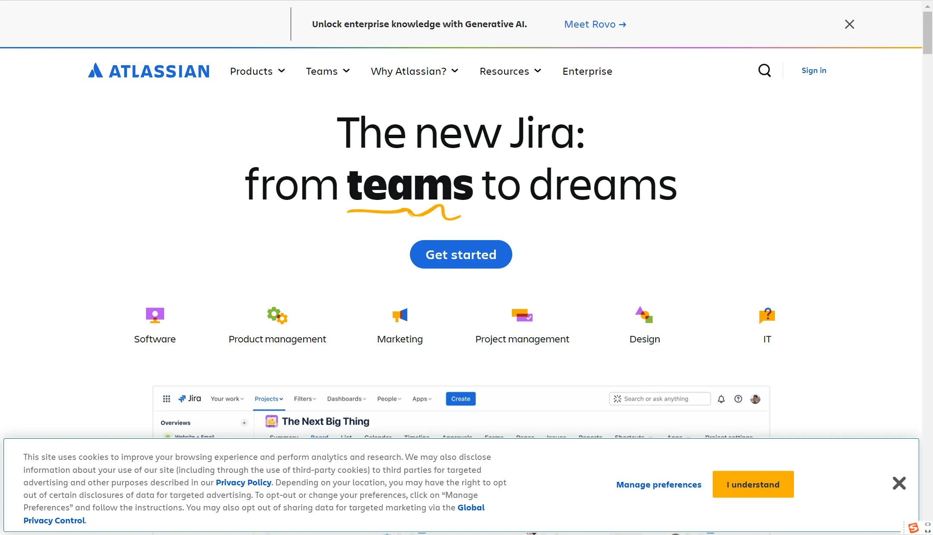The width and height of the screenshot is (933, 535).
Task: Click the Software category icon
Action: coord(155,315)
